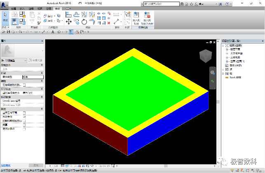
Task: Click the view scale 1 : 100
Action: pos(54,166)
